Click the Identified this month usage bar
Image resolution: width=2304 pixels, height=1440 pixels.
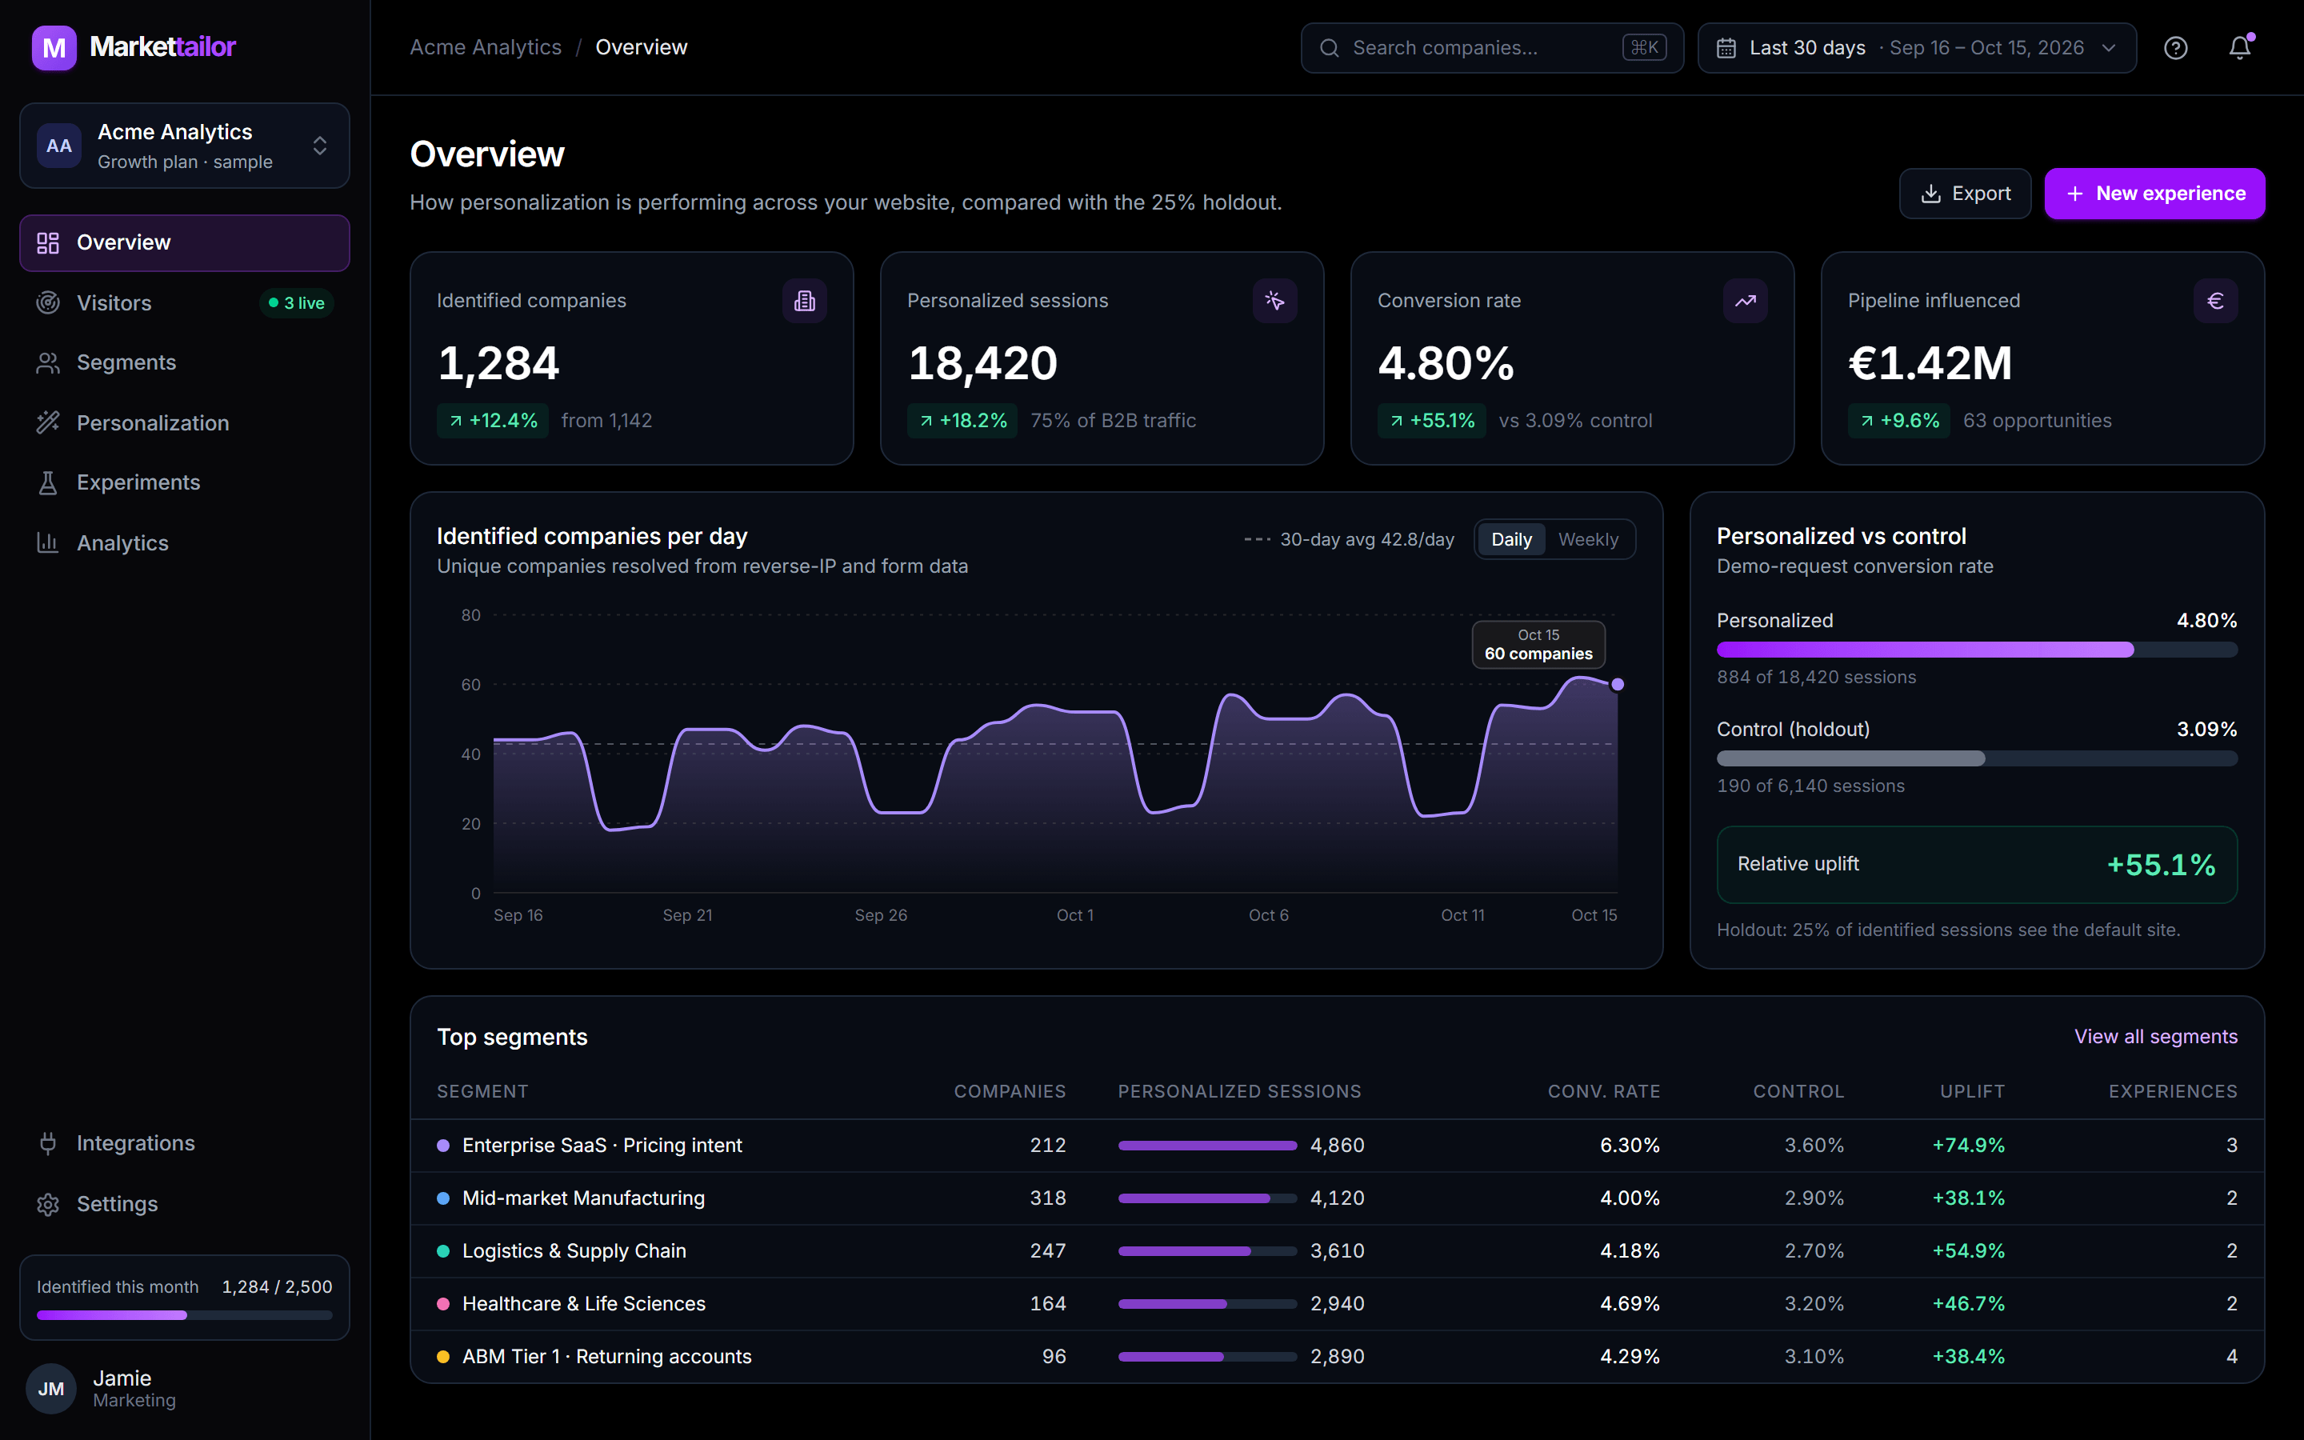(x=185, y=1315)
